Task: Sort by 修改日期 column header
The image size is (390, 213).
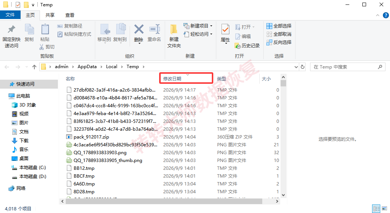Action: click(186, 78)
